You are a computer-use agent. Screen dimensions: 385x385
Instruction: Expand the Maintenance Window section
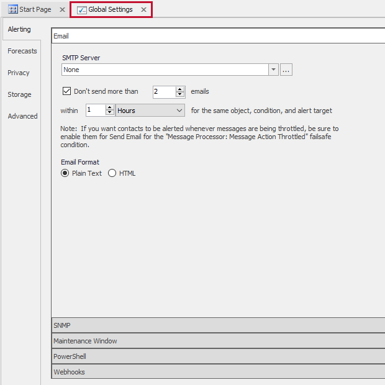tap(218, 341)
